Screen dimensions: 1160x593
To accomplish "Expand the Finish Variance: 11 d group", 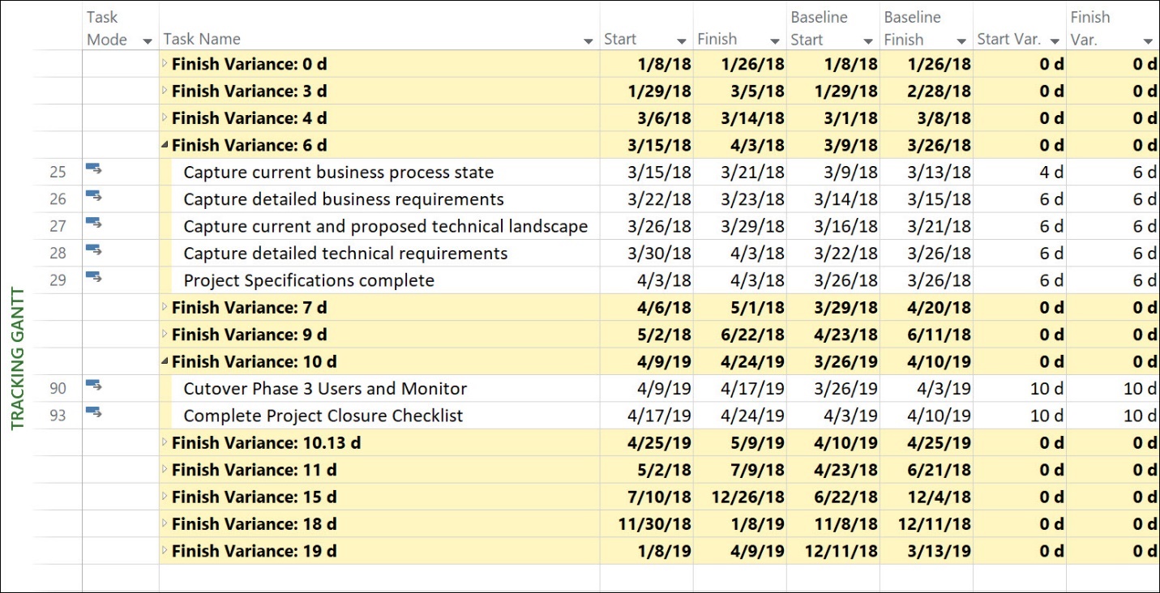I will tap(165, 470).
